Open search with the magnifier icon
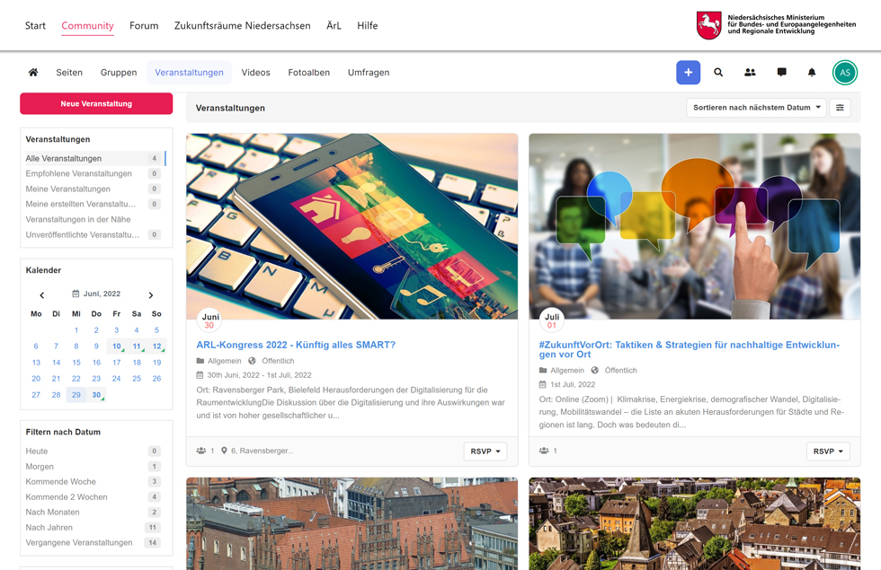The image size is (881, 570). (x=718, y=73)
